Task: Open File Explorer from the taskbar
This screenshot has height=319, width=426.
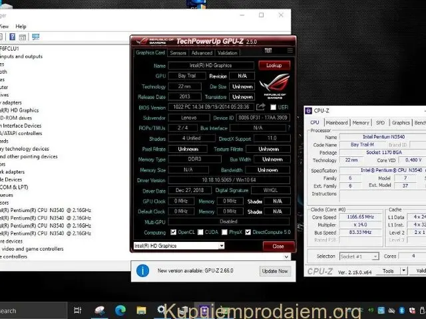Action: coord(141,310)
